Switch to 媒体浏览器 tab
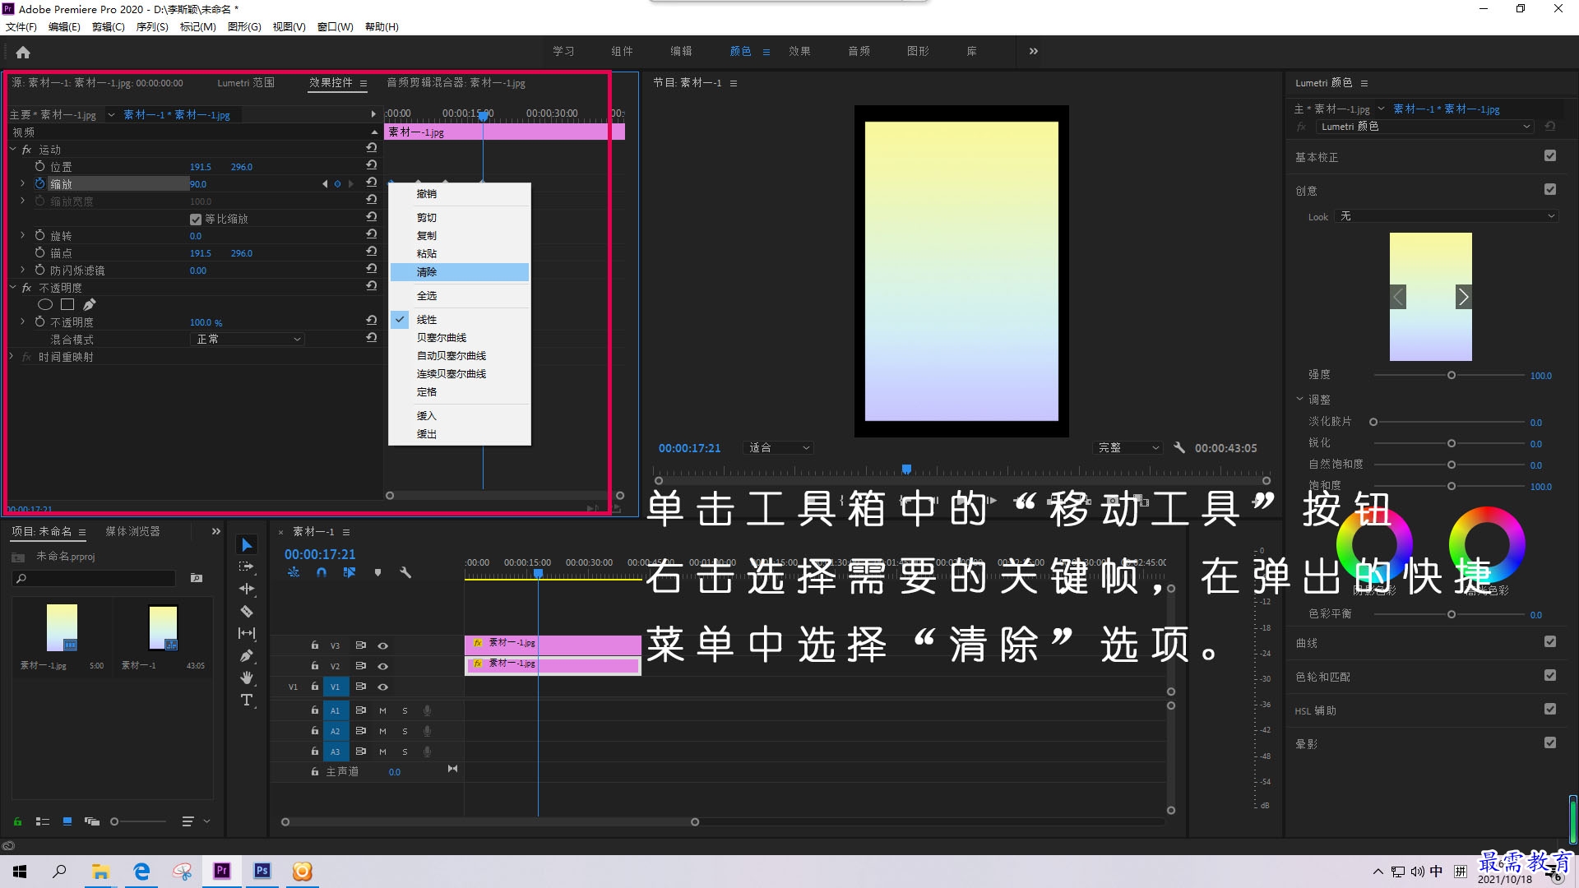1579x888 pixels. 132,531
